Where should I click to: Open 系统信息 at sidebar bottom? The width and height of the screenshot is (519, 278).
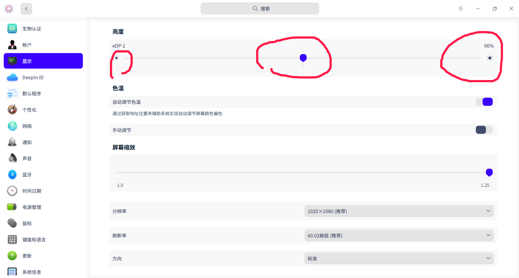(32, 272)
